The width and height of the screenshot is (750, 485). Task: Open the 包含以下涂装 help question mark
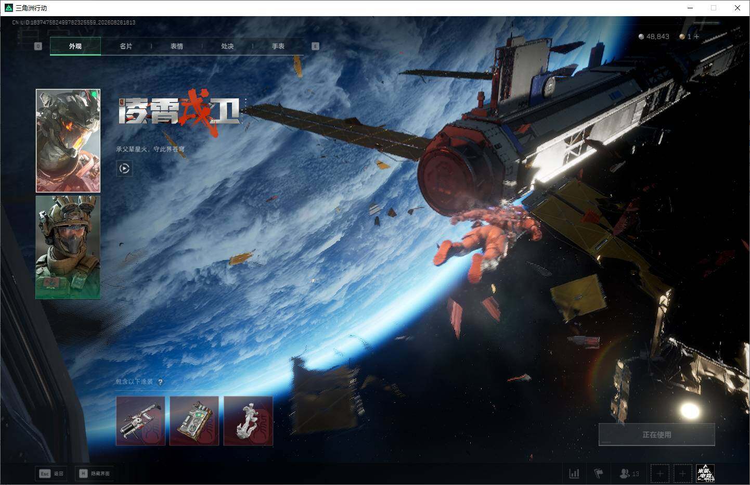coord(160,382)
